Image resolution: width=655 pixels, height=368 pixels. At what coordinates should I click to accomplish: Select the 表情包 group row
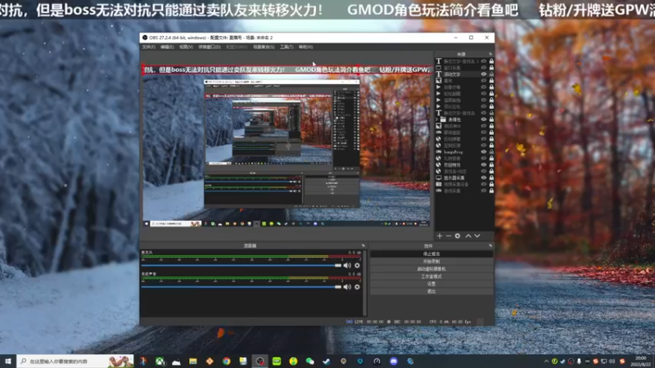464,119
